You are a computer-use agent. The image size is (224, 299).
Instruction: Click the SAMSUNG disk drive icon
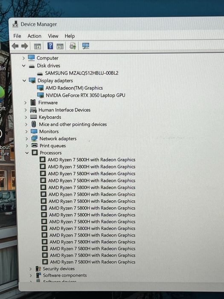[40, 73]
